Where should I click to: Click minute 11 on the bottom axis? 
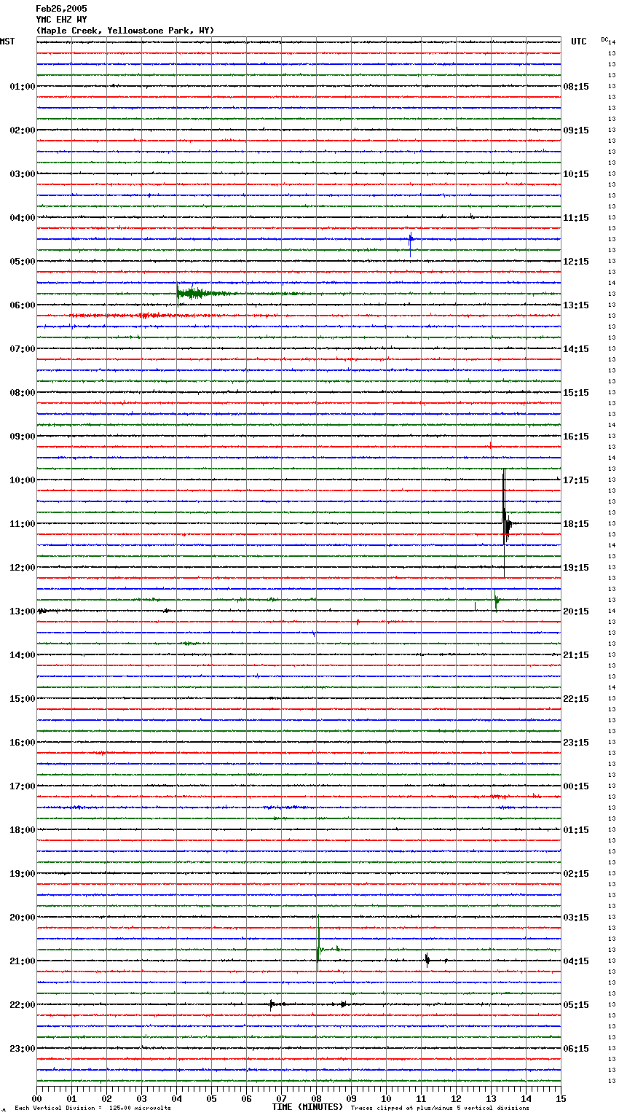[x=421, y=1098]
